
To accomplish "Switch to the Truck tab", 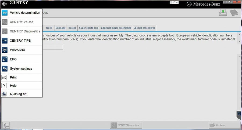I will 49,28.
